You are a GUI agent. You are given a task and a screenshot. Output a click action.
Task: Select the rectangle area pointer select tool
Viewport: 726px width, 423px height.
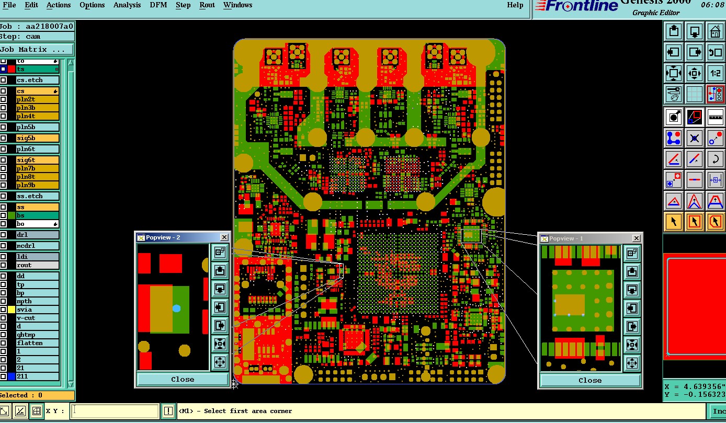pyautogui.click(x=694, y=222)
